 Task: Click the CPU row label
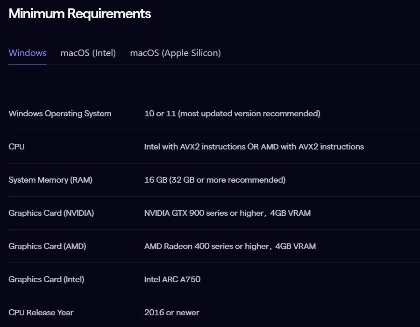click(x=16, y=147)
